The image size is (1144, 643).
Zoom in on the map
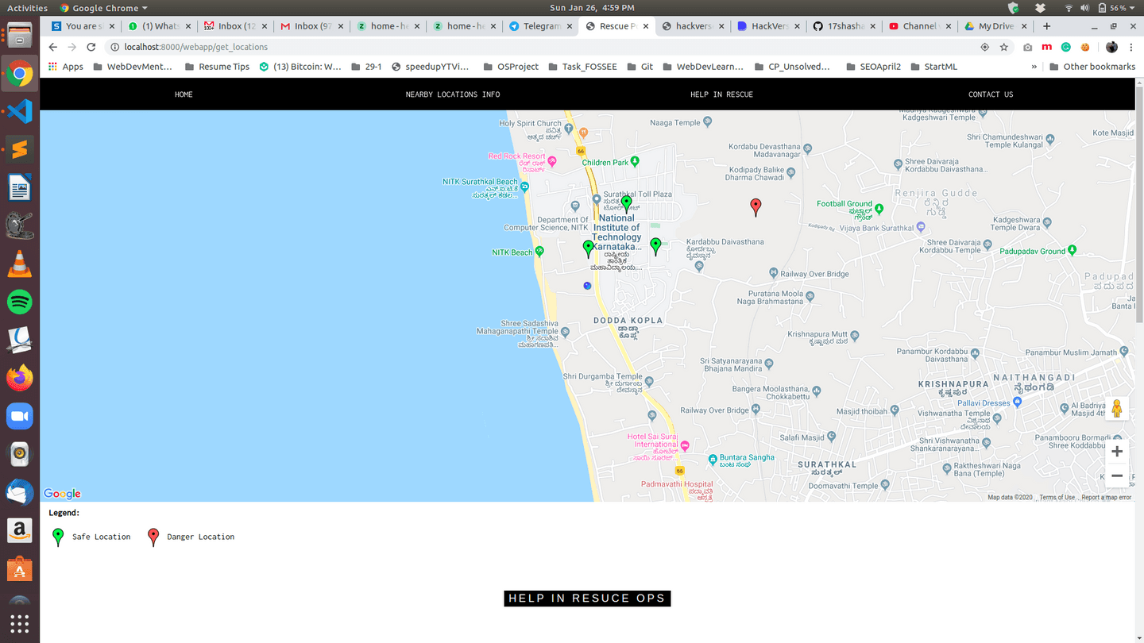[x=1117, y=452]
